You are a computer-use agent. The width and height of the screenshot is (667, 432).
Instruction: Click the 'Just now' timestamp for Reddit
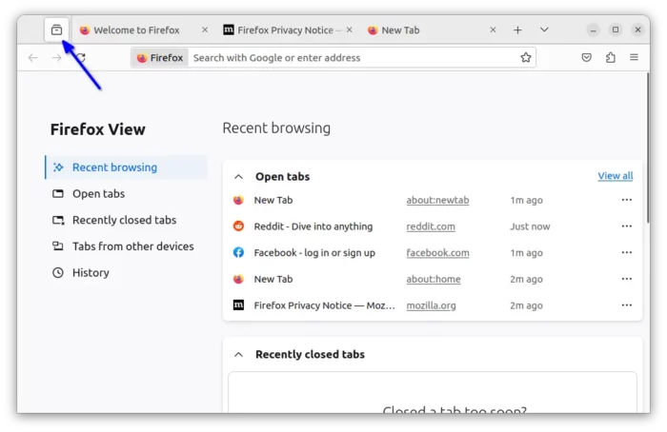(530, 226)
